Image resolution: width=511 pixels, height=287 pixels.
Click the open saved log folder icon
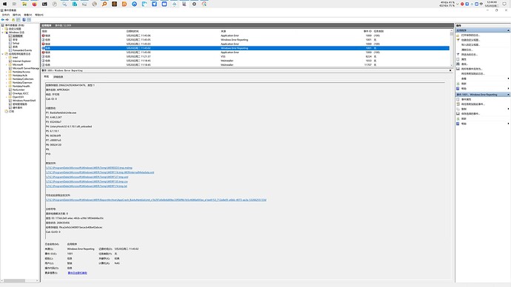458,36
